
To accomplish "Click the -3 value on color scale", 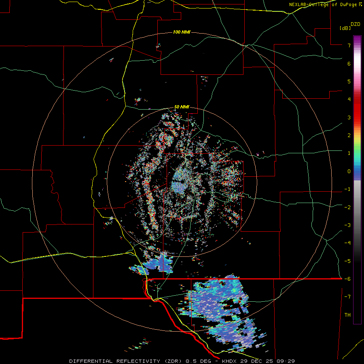I will click(x=347, y=225).
